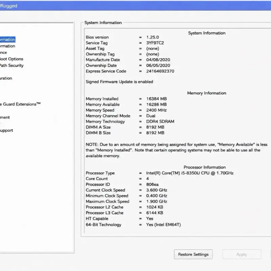Open Power Management 'ment' tree entry
Viewport: 271px width, 271px height.
(5, 117)
